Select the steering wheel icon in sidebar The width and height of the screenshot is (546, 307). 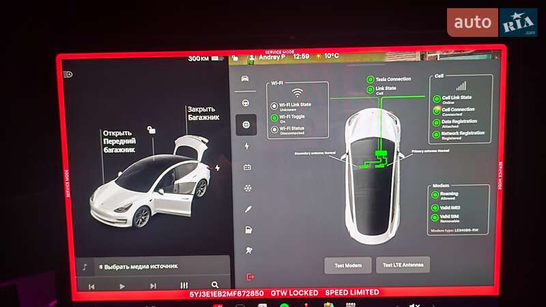point(246,103)
